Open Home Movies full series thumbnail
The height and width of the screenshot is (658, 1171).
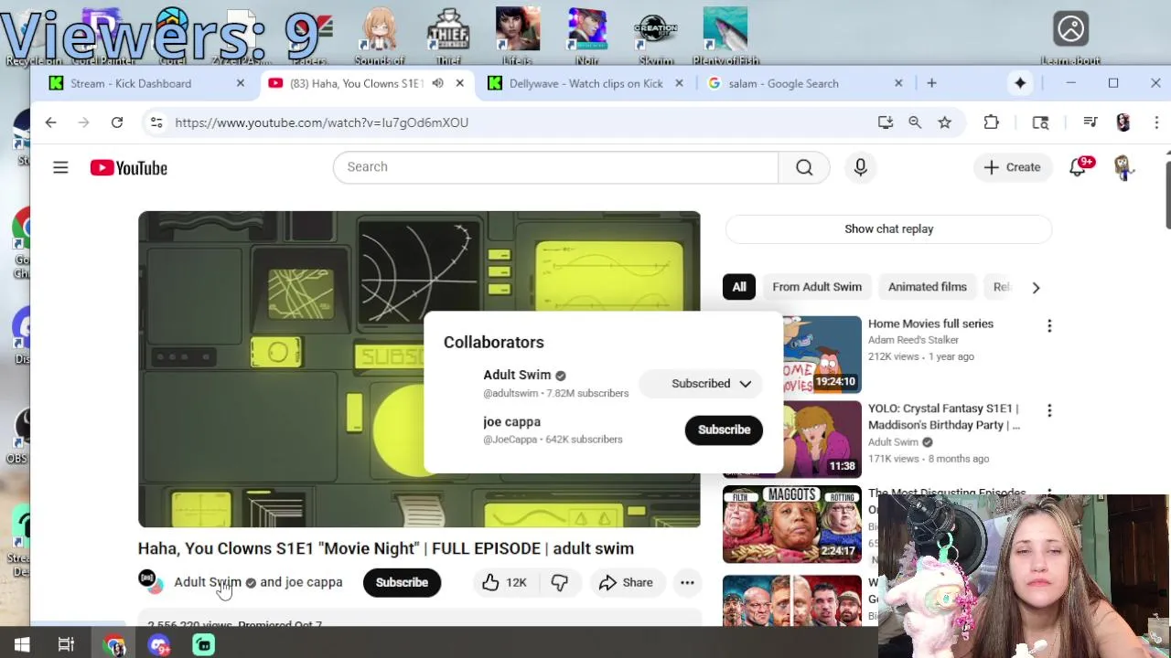pos(792,354)
